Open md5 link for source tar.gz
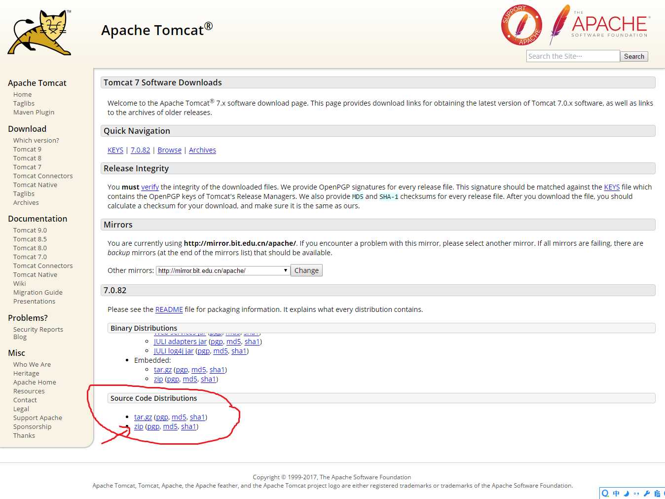The width and height of the screenshot is (665, 499). (x=179, y=417)
